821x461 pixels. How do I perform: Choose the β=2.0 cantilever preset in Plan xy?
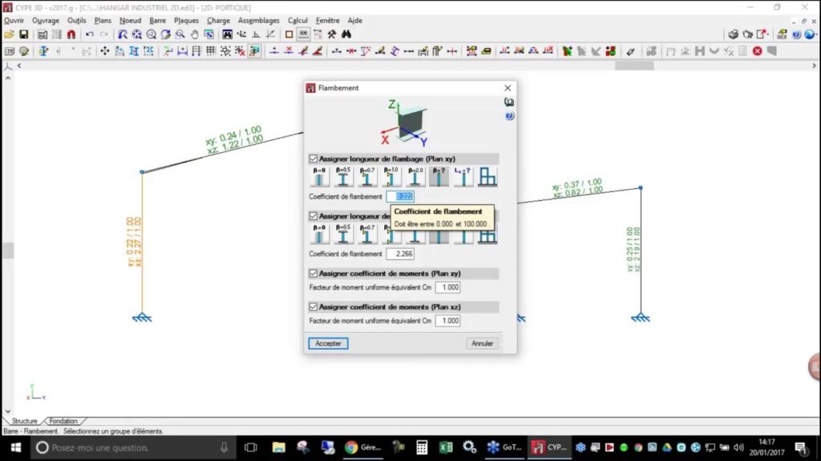pos(415,177)
